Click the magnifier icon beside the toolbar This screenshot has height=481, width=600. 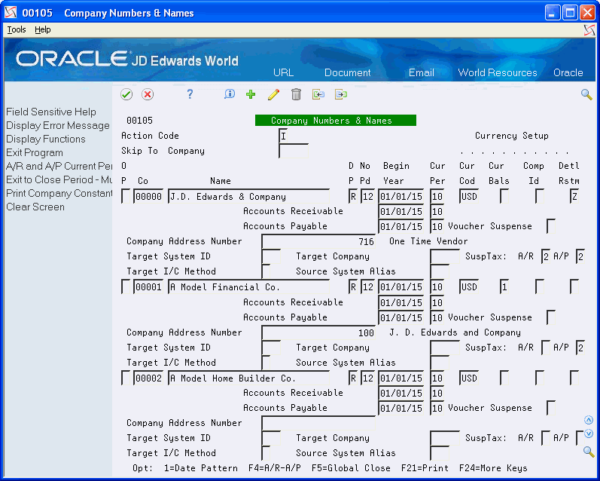[586, 94]
